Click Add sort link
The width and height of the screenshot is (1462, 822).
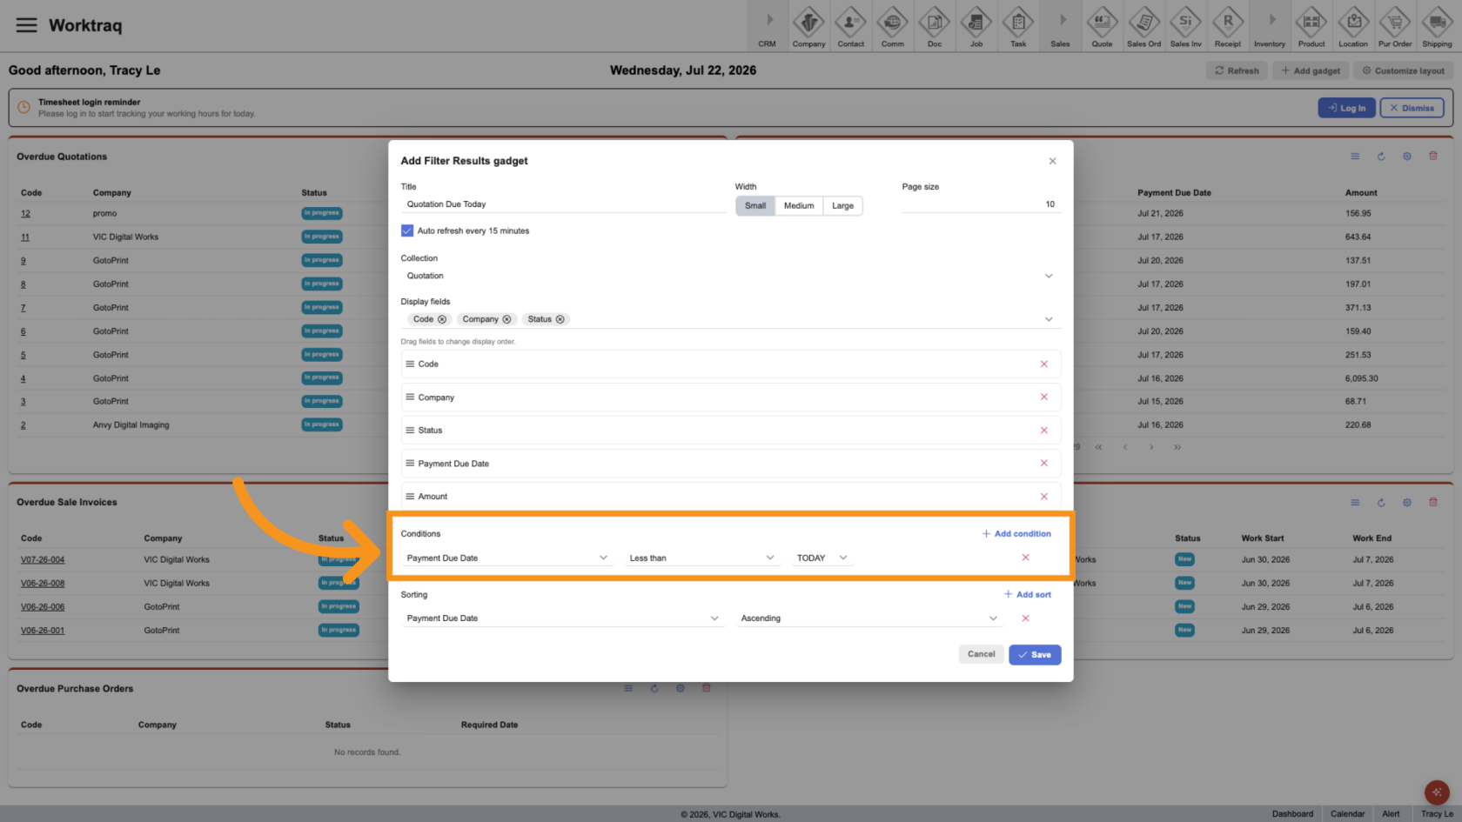point(1028,595)
